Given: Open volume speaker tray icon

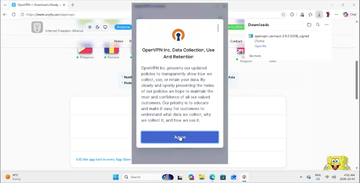Looking at the screenshot, I should pyautogui.click(x=334, y=177).
